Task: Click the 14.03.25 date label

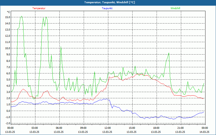Action: (204, 132)
